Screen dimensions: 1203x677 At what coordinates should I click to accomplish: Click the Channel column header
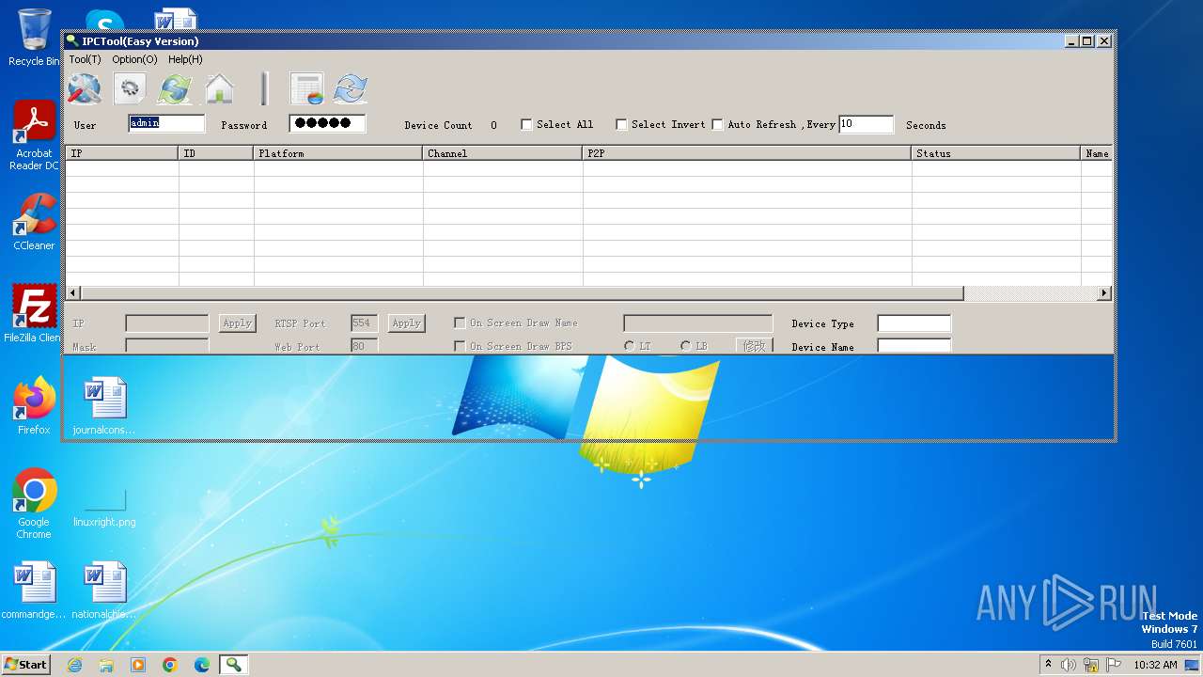(503, 153)
